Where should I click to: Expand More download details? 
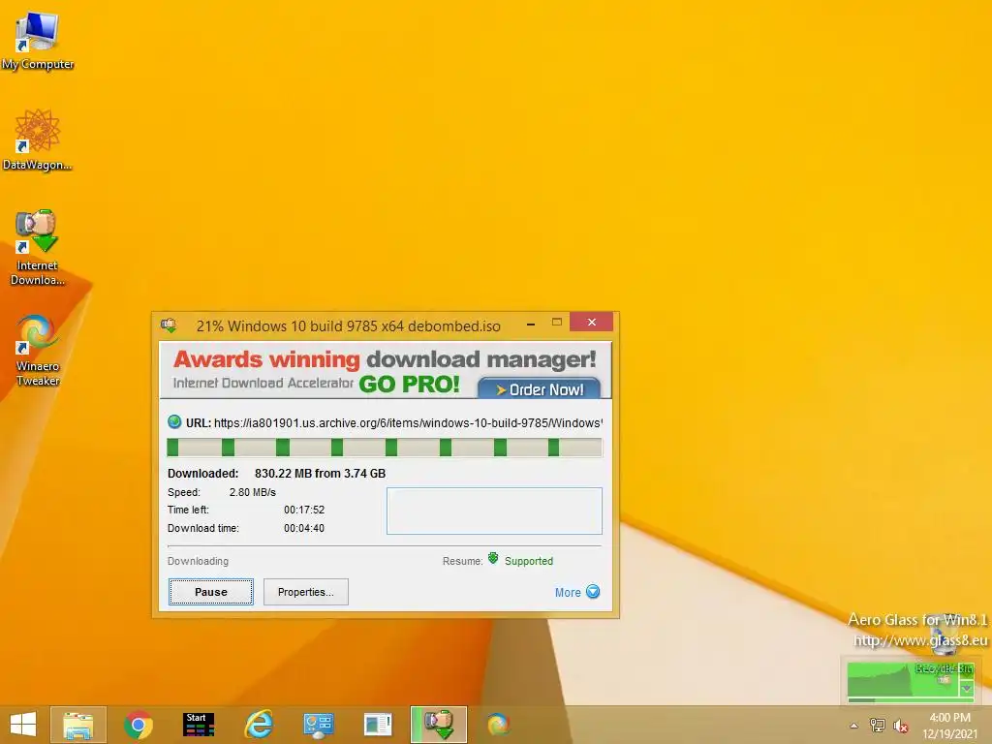click(577, 592)
